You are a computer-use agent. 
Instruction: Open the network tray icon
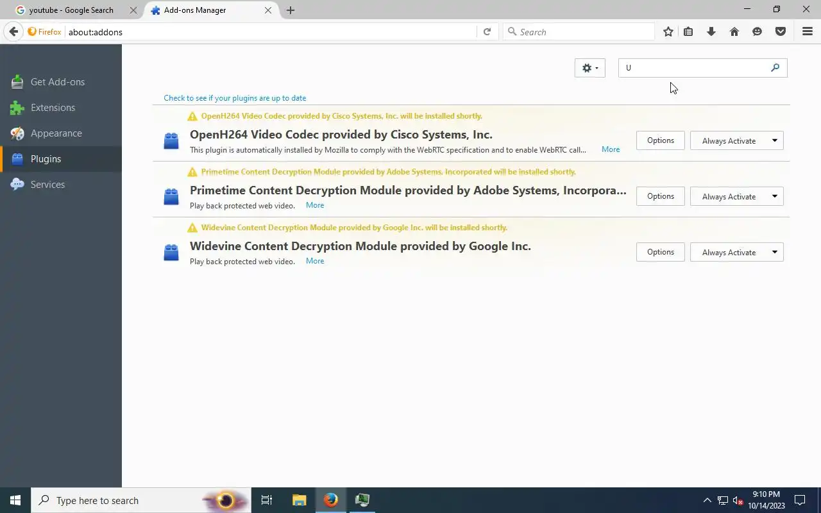pos(722,500)
